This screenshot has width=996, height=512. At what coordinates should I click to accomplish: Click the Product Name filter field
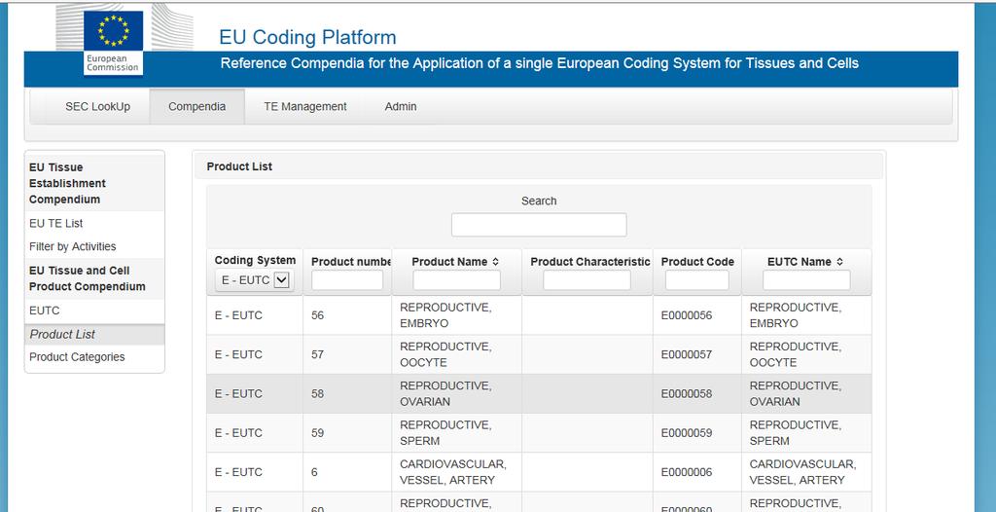(457, 280)
